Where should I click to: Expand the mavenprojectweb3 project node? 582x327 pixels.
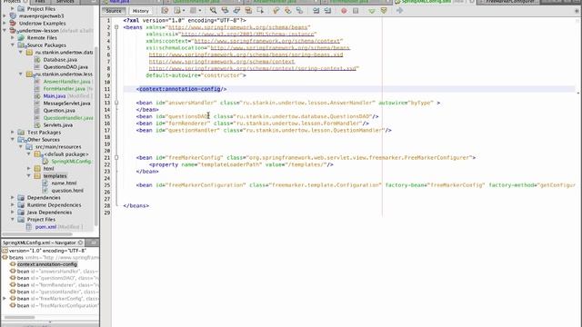[x=5, y=16]
